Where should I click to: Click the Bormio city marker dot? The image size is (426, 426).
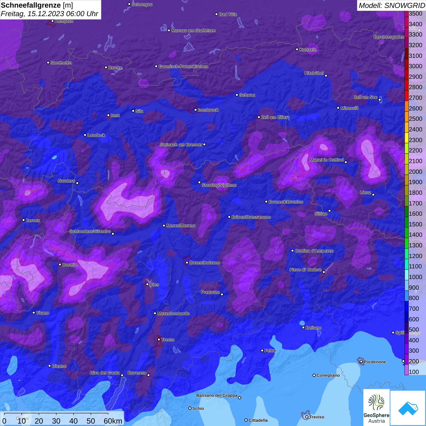[x=60, y=264]
